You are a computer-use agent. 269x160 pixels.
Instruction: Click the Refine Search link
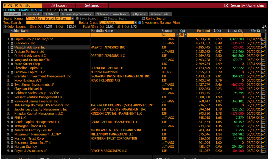[154, 19]
